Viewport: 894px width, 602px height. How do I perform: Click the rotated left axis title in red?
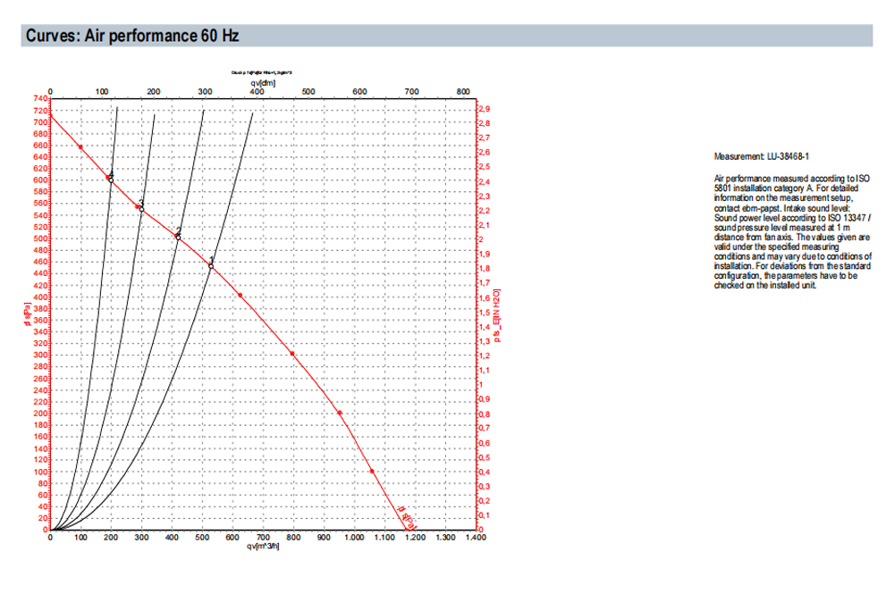pyautogui.click(x=28, y=314)
